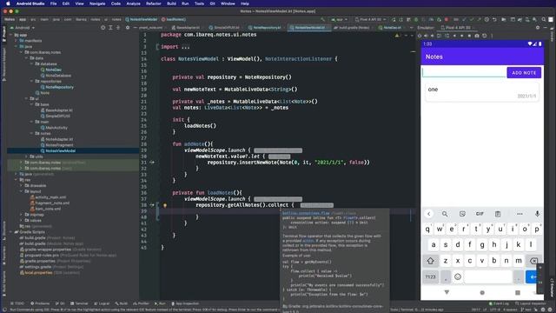Screen dimensions: 556x313
Task: Switch to the BaseAdapter.kt editor tab
Action: (186, 27)
